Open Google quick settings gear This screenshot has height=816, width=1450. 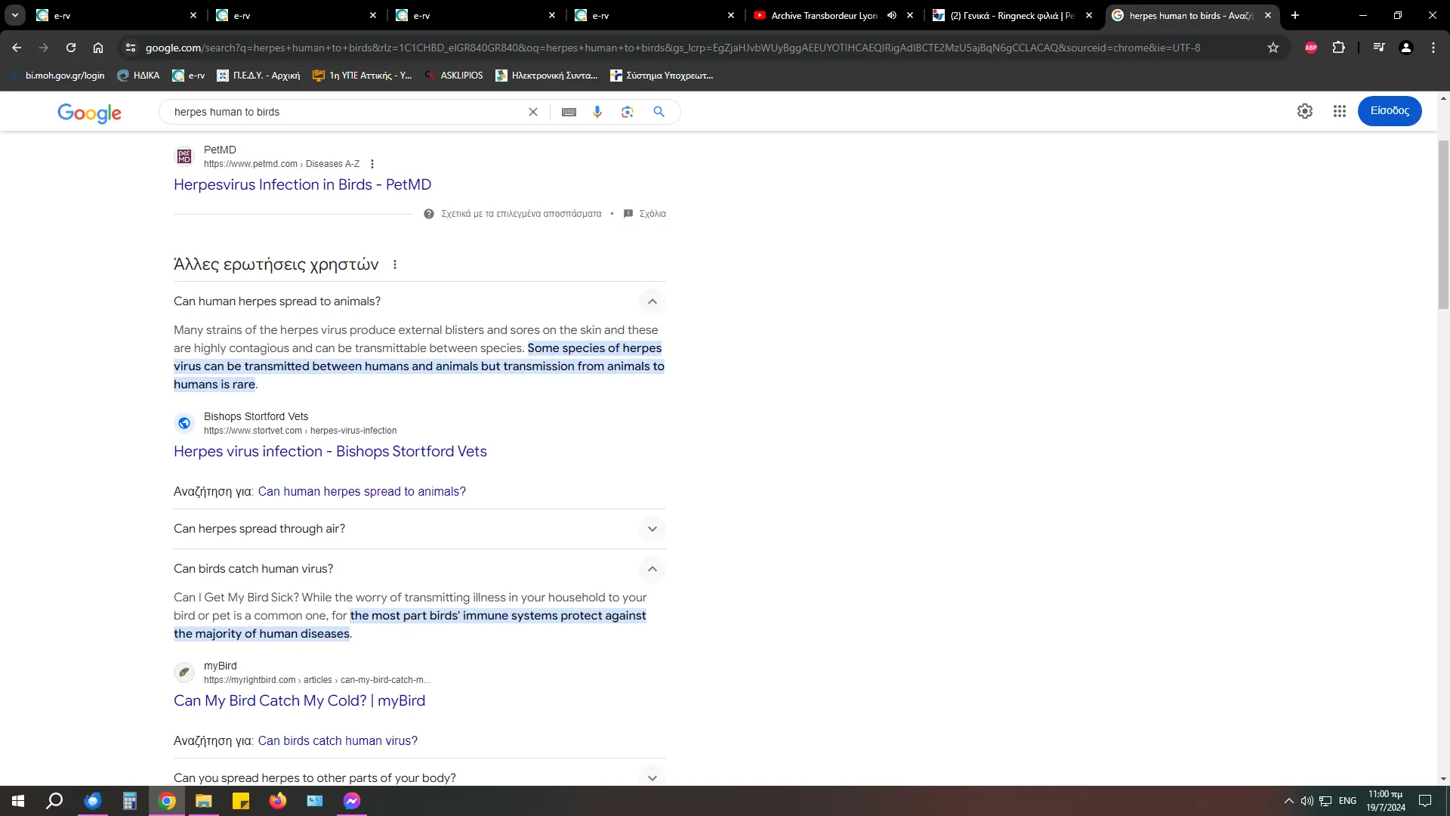click(1305, 111)
